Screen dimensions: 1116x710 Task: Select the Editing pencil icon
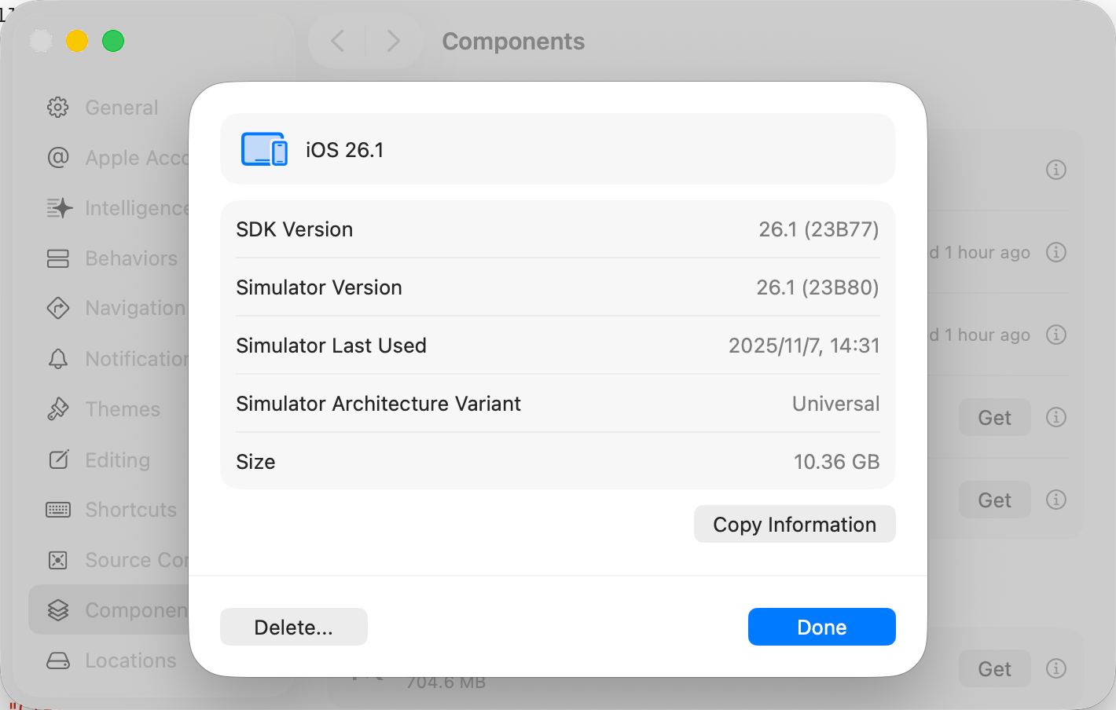[59, 459]
